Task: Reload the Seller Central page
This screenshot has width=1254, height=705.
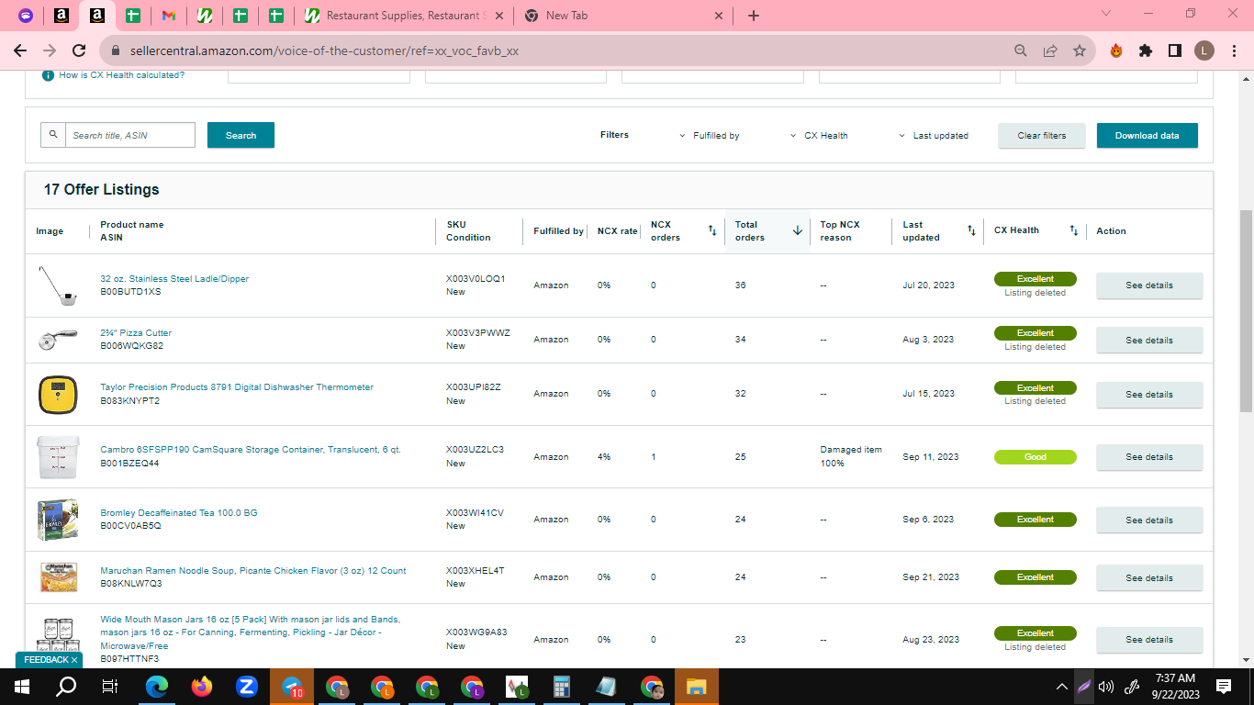Action: click(x=79, y=51)
